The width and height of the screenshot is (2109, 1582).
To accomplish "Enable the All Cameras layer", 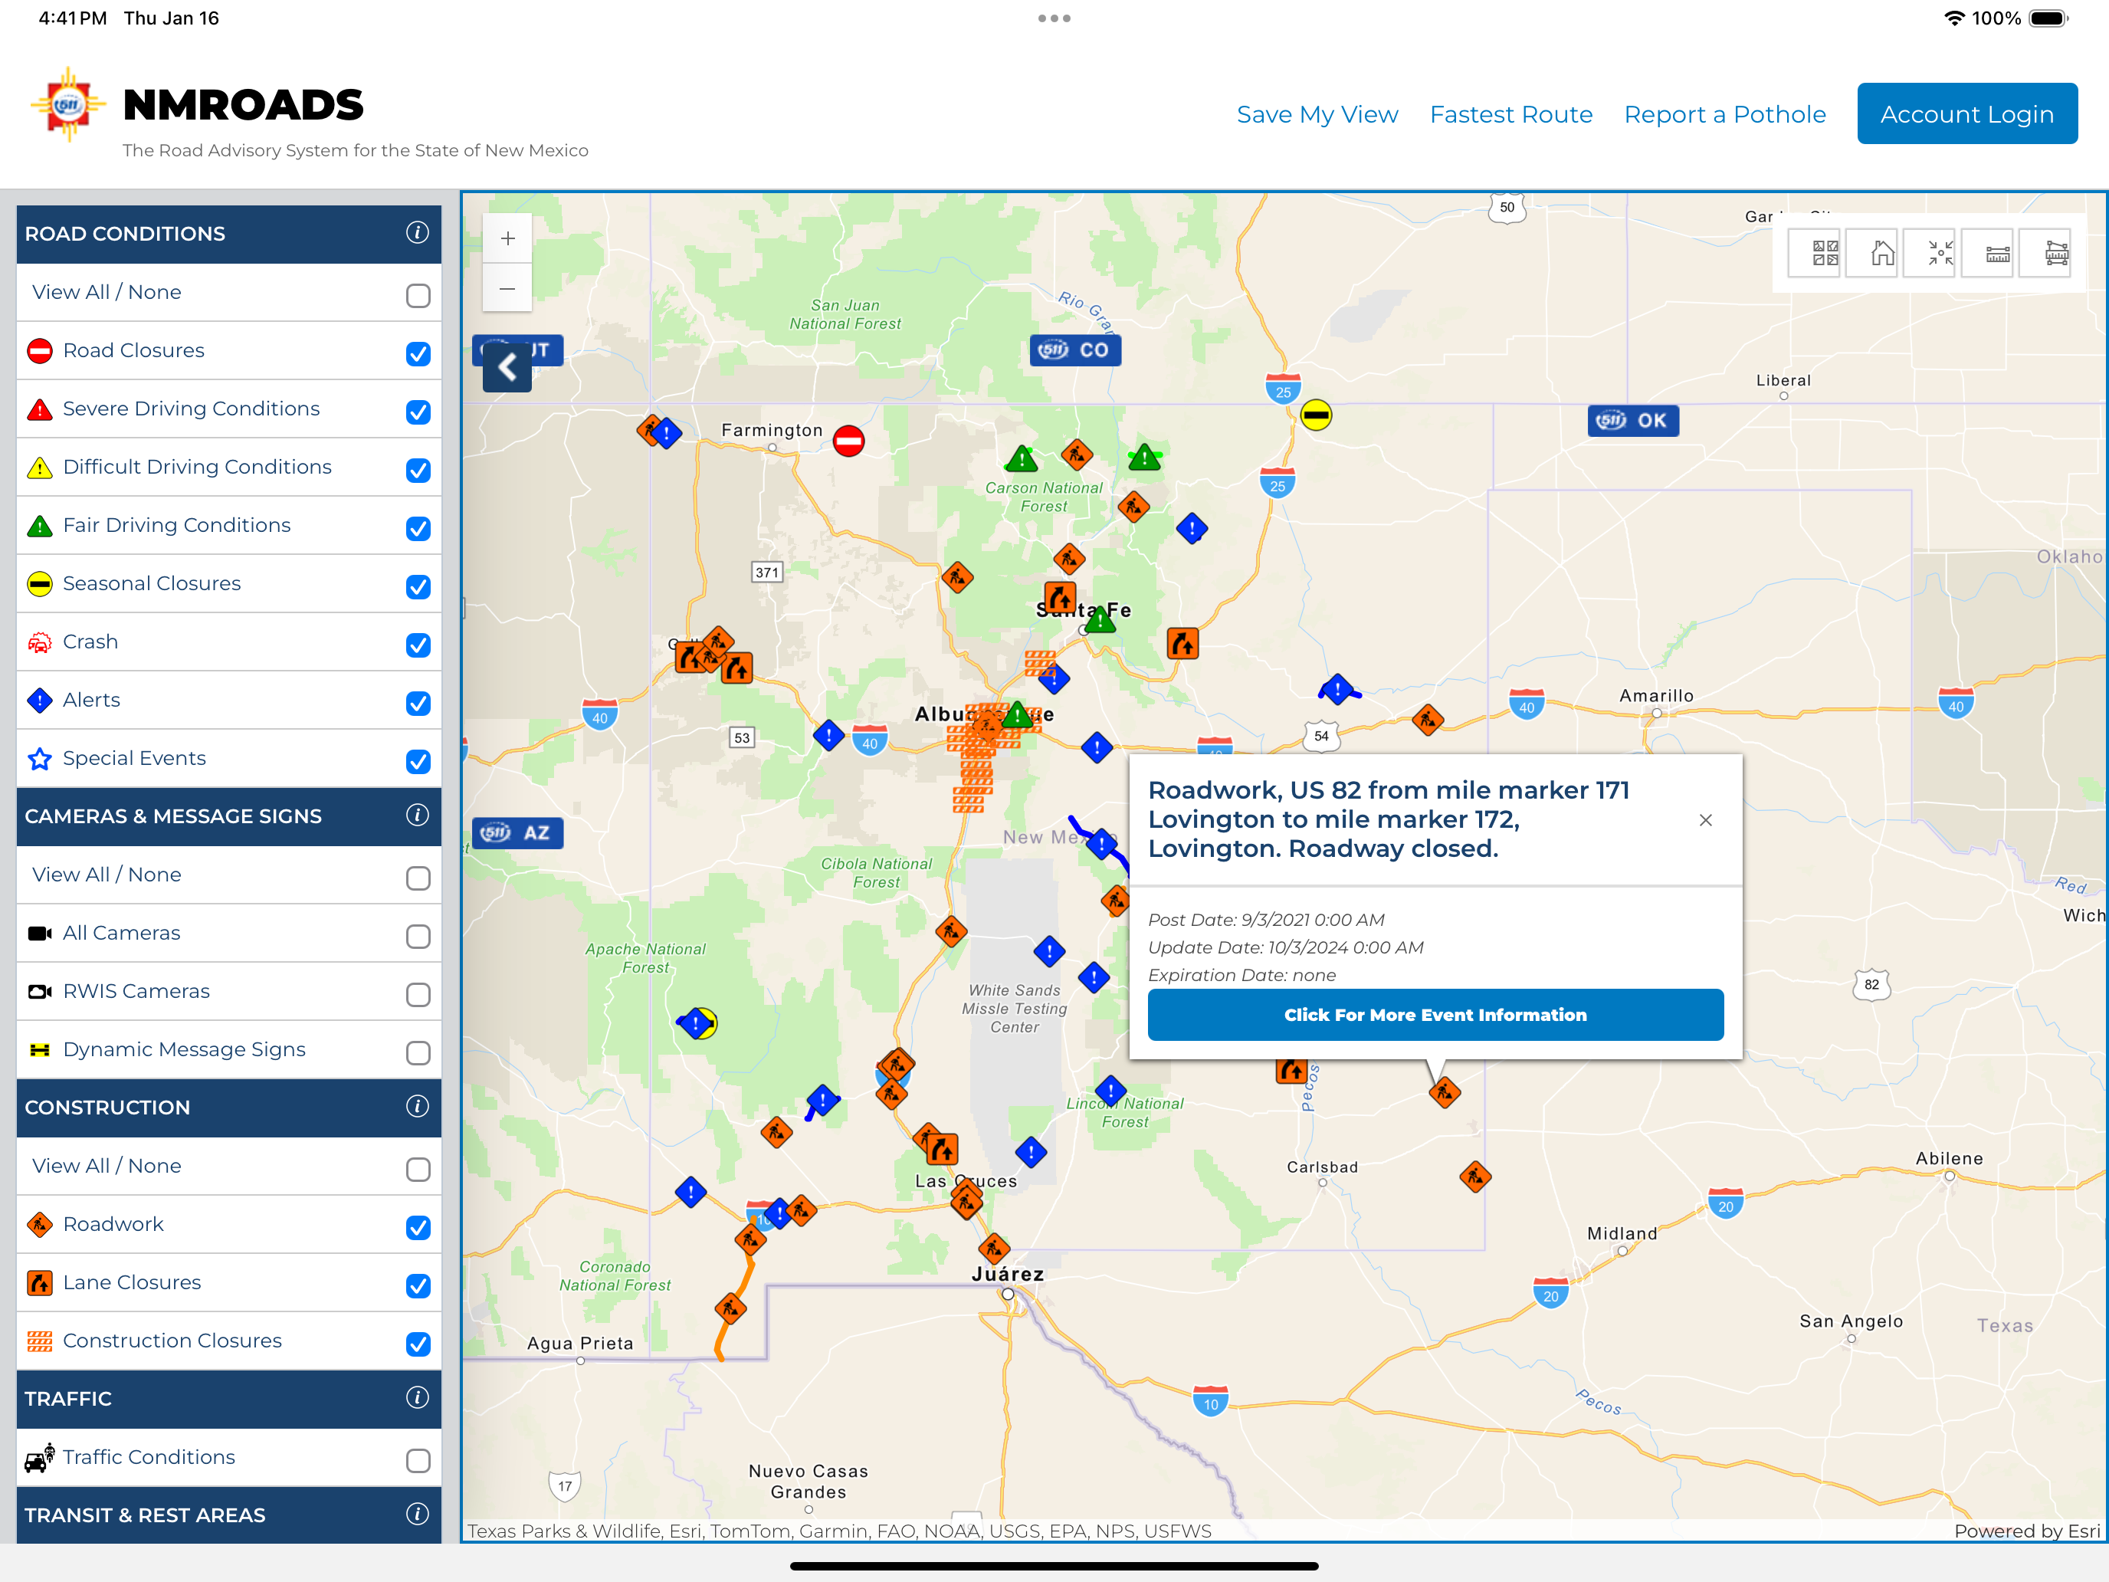I will click(x=418, y=937).
